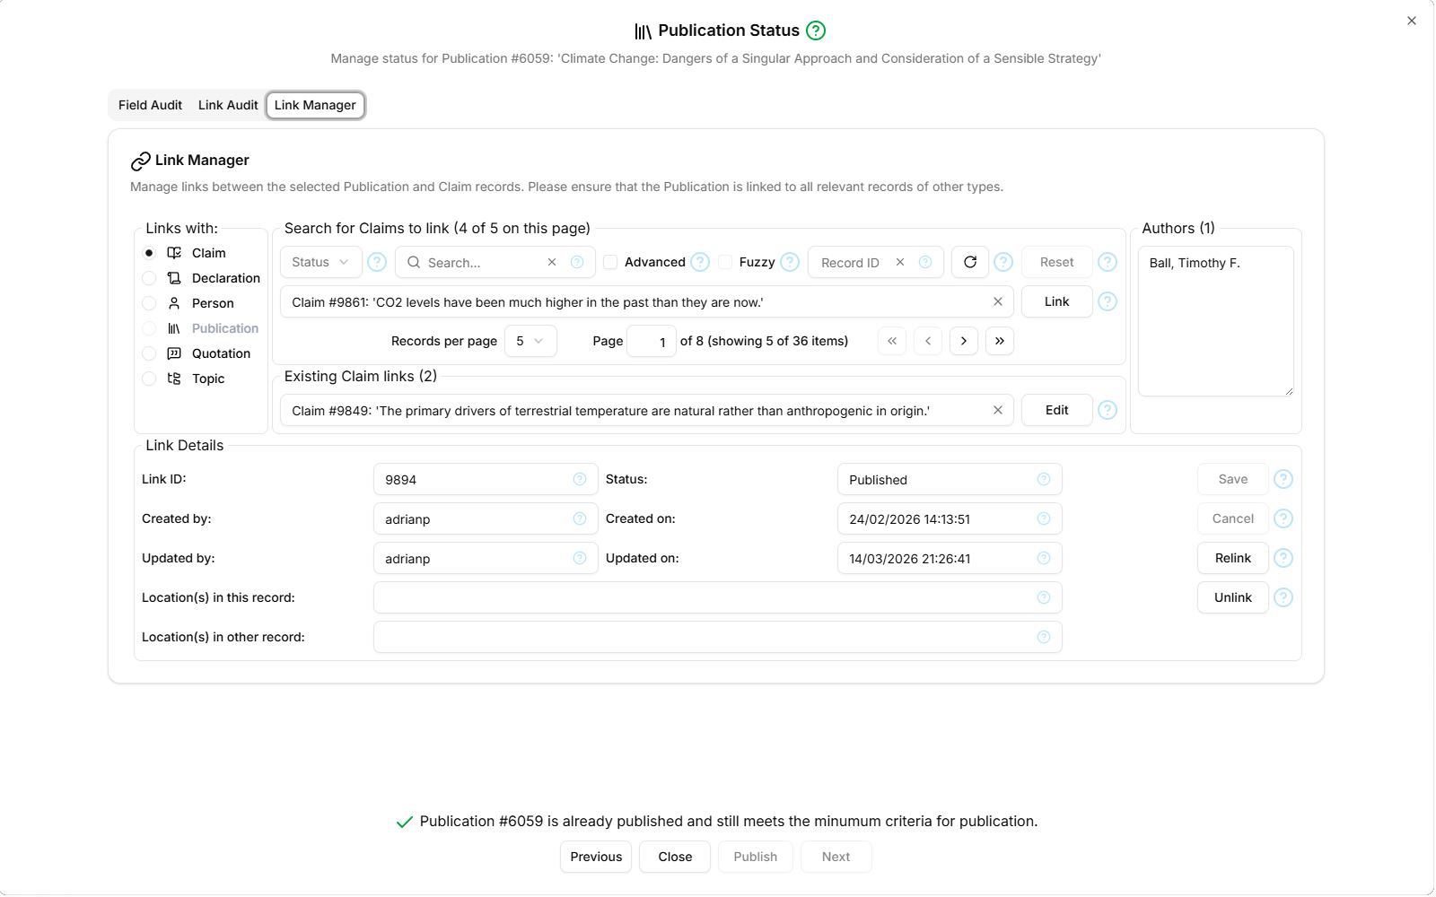Screen dimensions: 1436x897
Task: Click the Unlink button
Action: 1232,597
